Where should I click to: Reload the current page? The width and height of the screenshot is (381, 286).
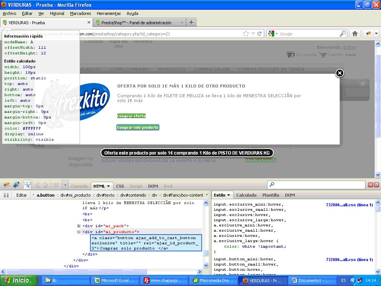pyautogui.click(x=259, y=34)
